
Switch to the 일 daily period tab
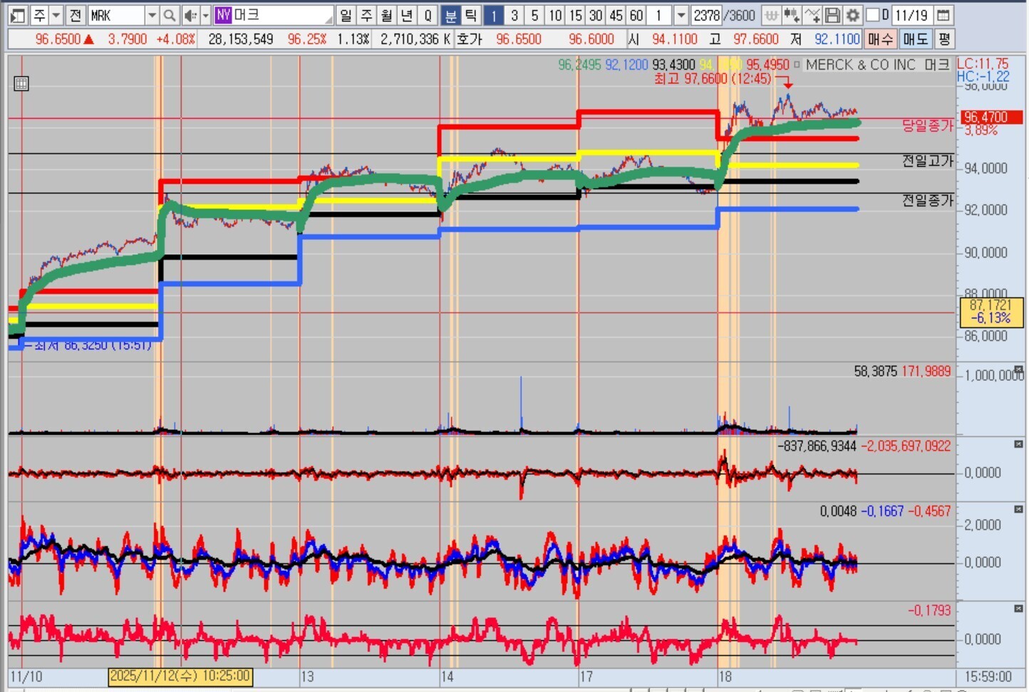coord(346,15)
